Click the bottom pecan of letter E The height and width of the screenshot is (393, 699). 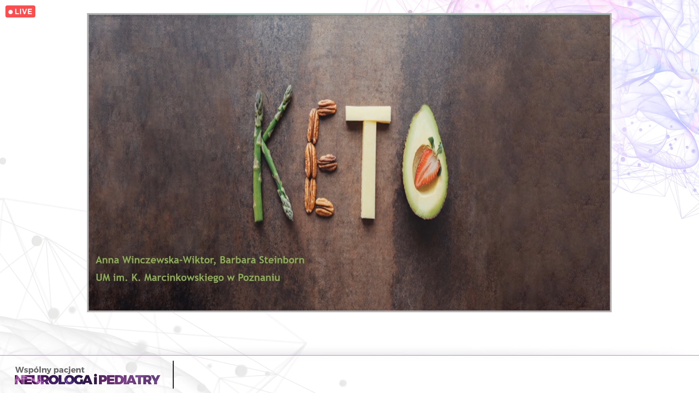pyautogui.click(x=324, y=207)
